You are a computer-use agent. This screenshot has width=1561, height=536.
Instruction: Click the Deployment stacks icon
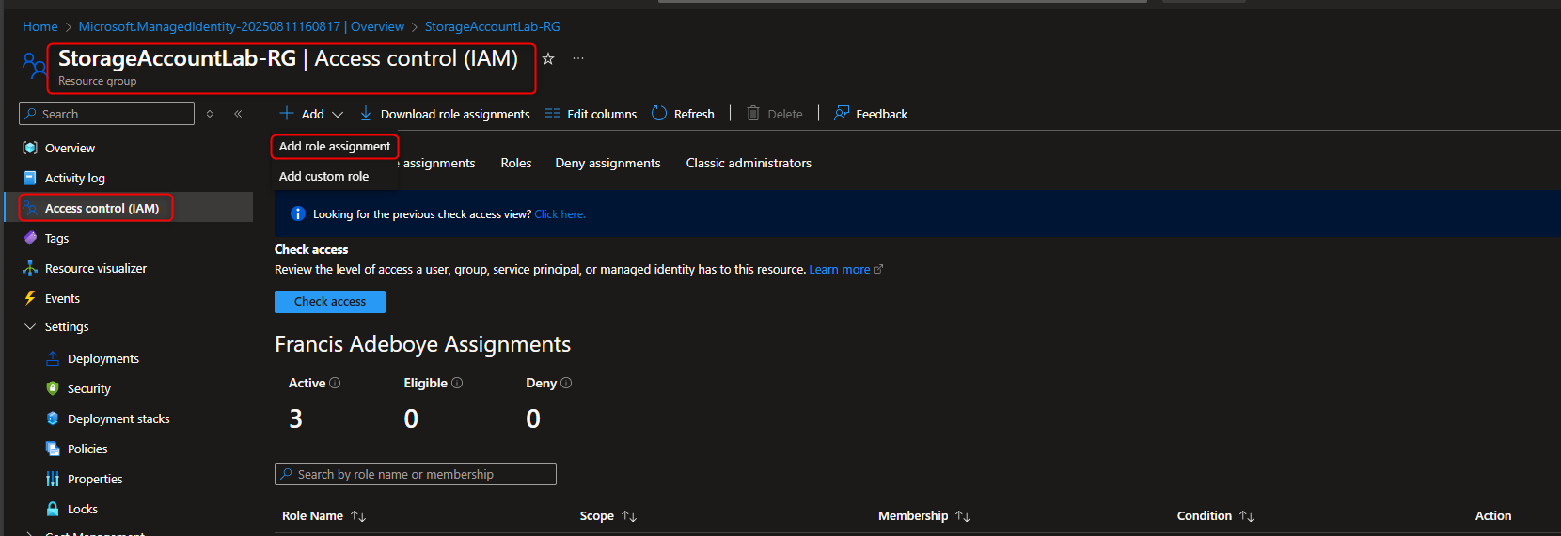53,418
